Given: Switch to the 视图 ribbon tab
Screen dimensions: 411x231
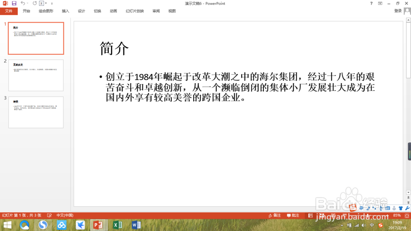Looking at the screenshot, I should pyautogui.click(x=172, y=11).
